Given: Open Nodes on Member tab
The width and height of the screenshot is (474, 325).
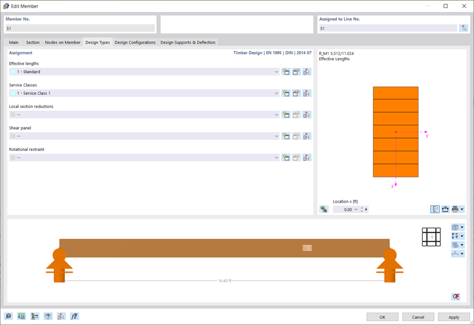Looking at the screenshot, I should 62,42.
